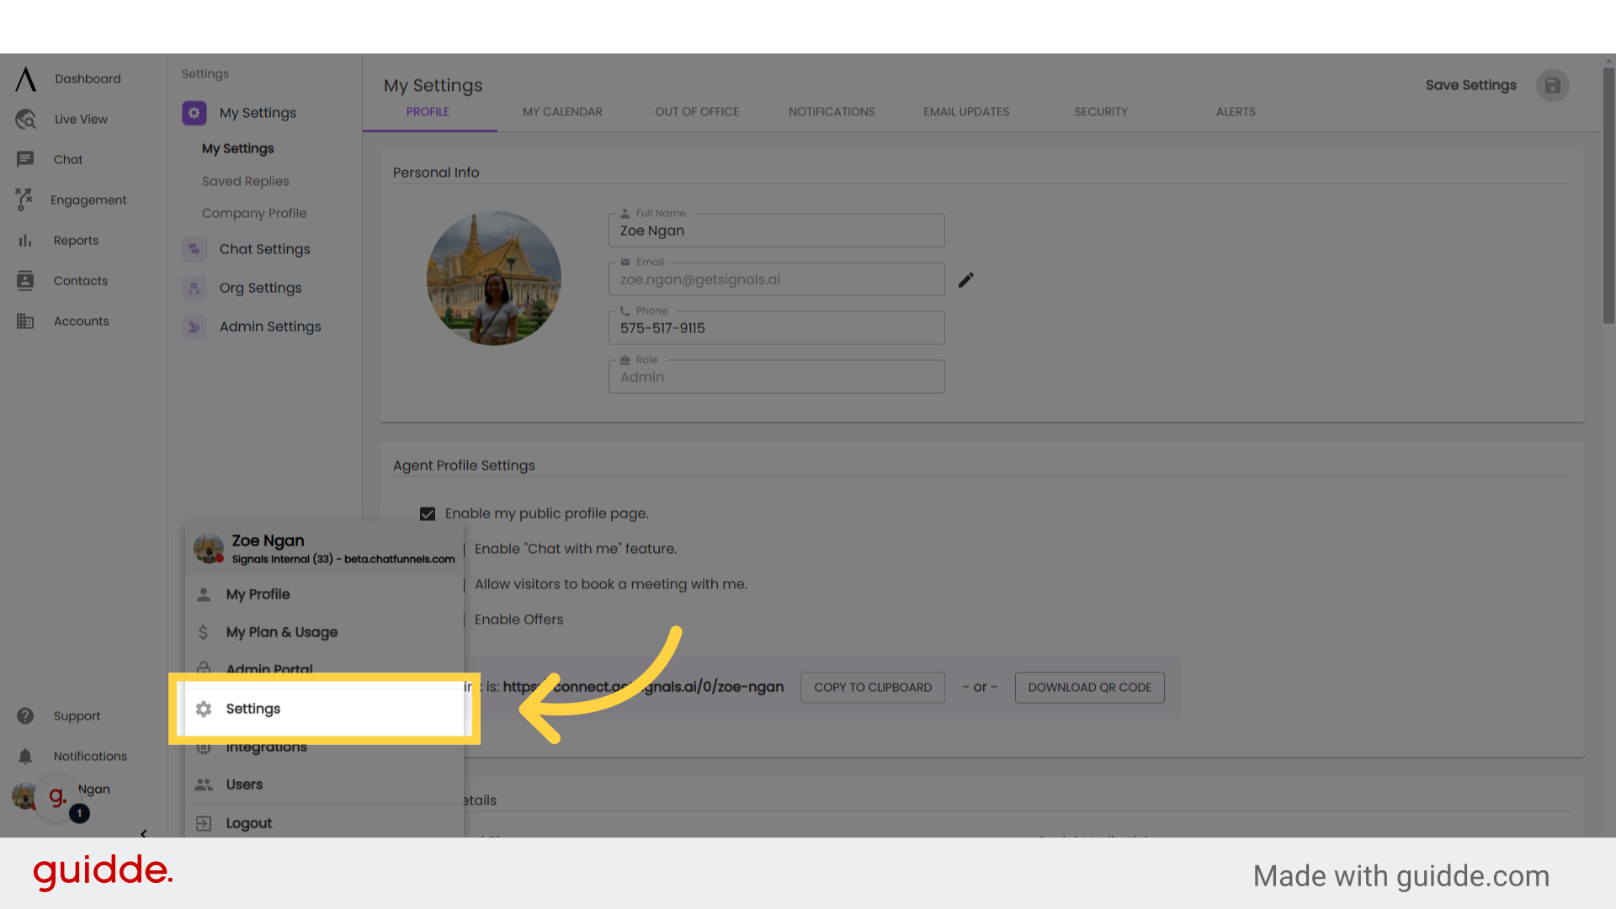Click the Copy to Clipboard button
The image size is (1616, 909).
click(x=873, y=688)
